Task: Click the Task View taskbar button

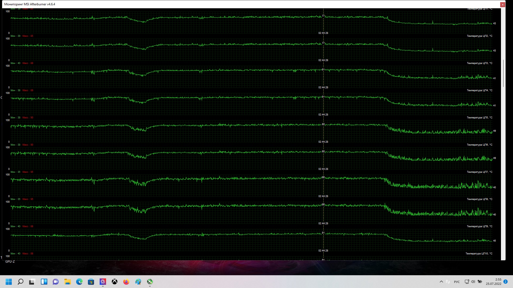Action: pyautogui.click(x=32, y=282)
